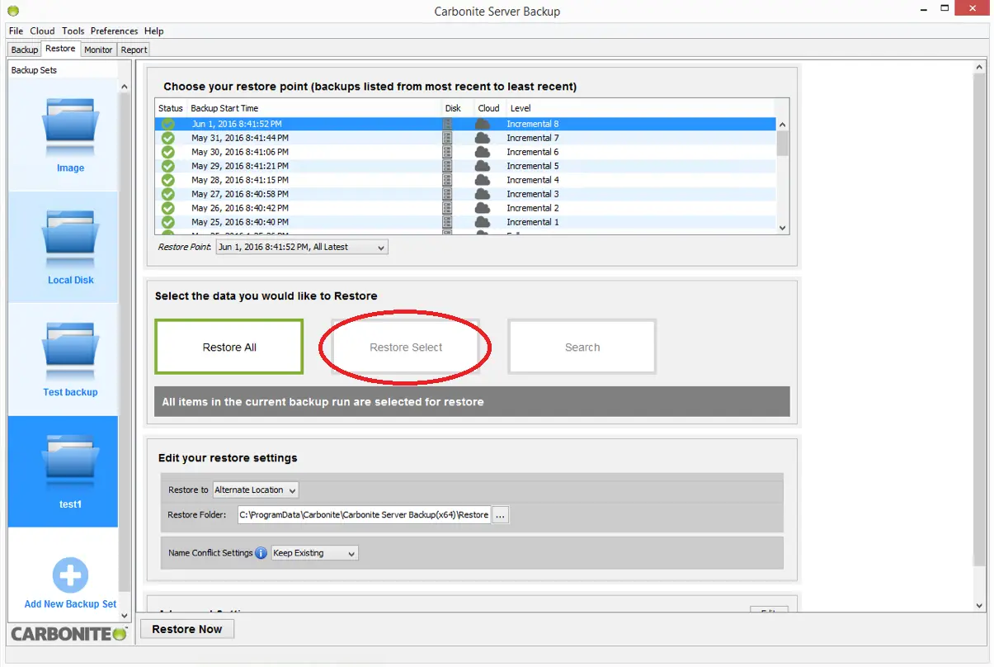Choose the Restore Select option
Image resolution: width=994 pixels, height=667 pixels.
[x=406, y=348]
